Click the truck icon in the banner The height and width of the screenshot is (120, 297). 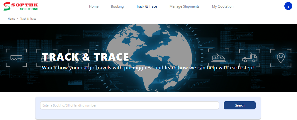point(250,58)
